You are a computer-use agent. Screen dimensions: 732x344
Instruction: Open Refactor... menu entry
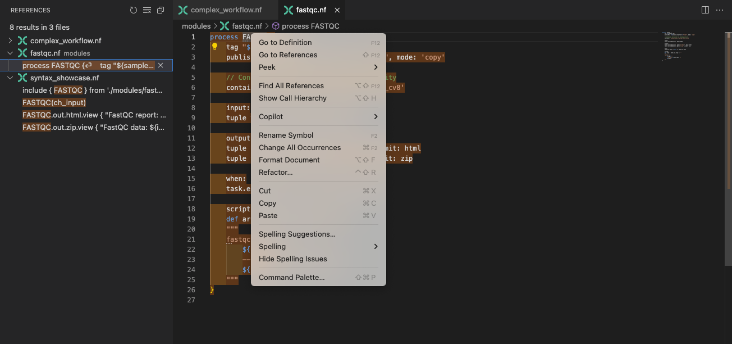pyautogui.click(x=318, y=173)
